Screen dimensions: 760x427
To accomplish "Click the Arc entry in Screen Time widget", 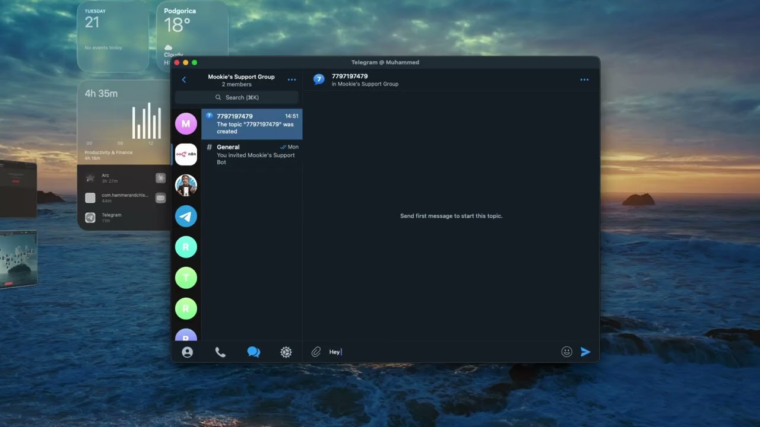I will (126, 178).
